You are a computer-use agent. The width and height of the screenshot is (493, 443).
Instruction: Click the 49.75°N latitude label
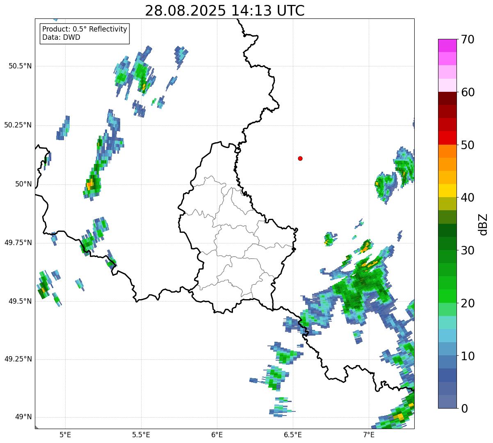18,243
